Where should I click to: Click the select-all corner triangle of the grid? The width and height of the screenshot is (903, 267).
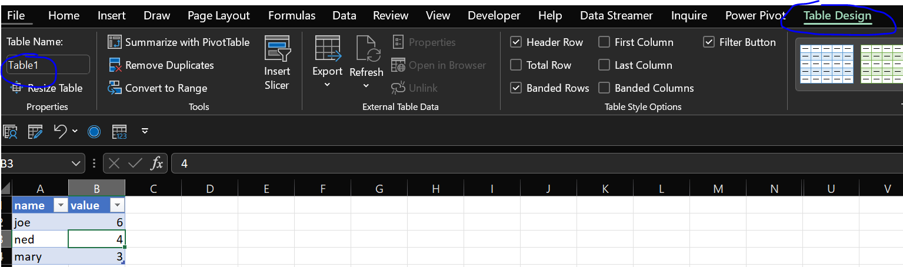[6, 188]
